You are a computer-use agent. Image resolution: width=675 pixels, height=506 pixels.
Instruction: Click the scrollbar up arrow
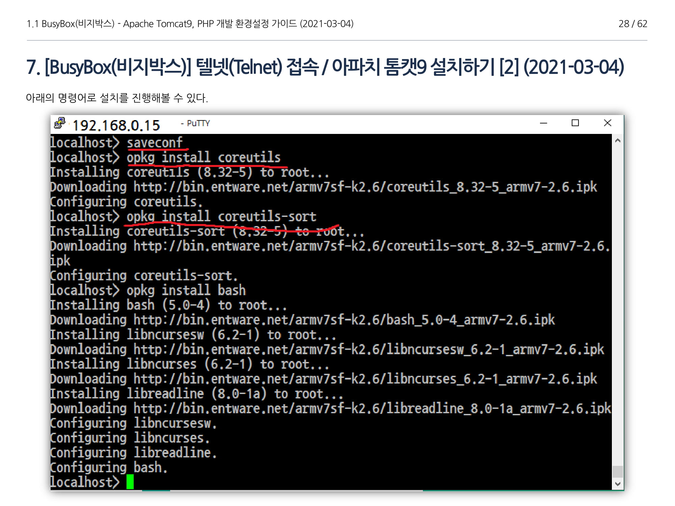(618, 141)
